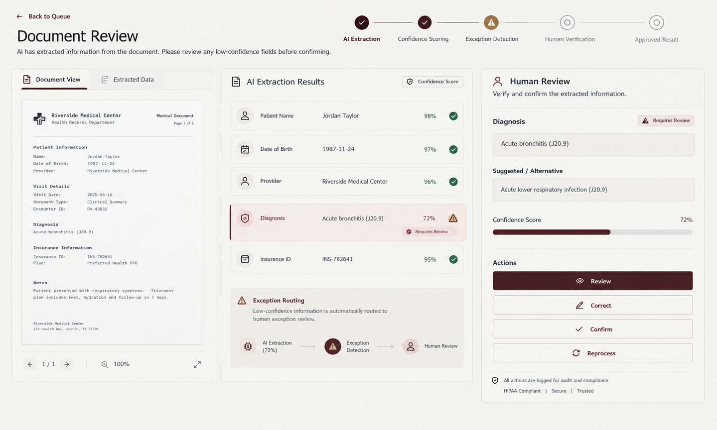The height and width of the screenshot is (430, 717).
Task: Click the document page preview thumbnail
Action: [113, 222]
